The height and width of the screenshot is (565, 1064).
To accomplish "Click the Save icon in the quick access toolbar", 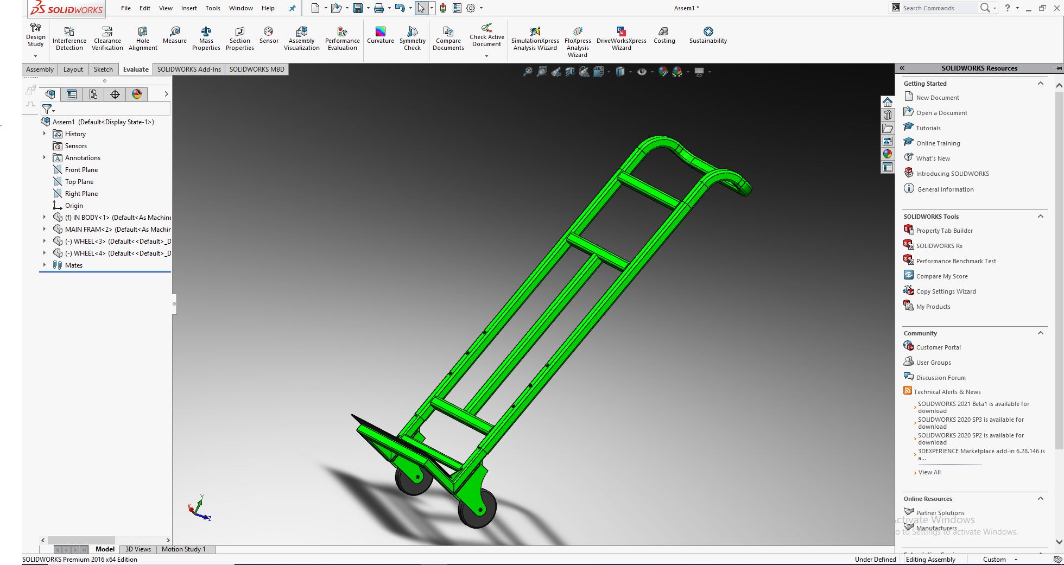I will 358,8.
